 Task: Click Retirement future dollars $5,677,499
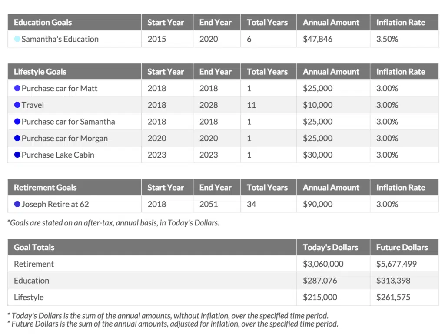398,264
